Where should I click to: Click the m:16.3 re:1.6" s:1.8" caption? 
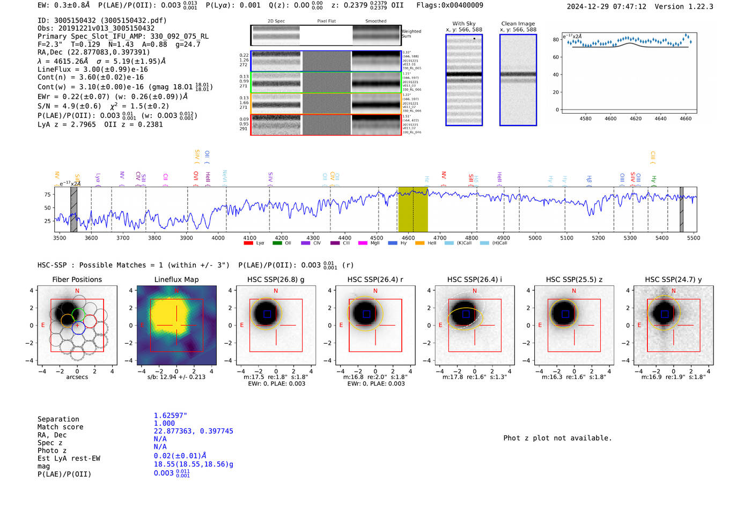(574, 377)
